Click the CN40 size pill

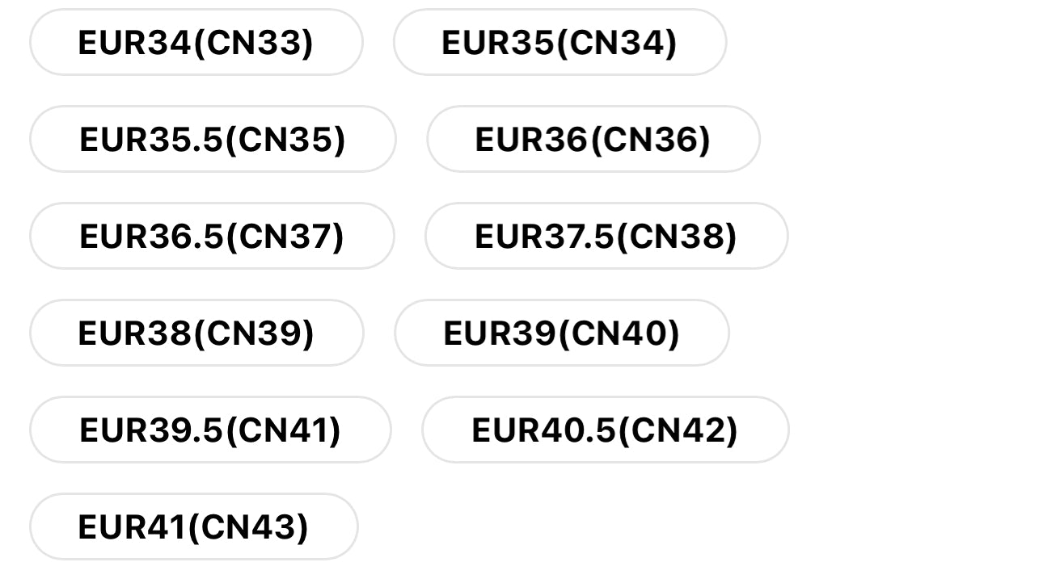coord(562,333)
